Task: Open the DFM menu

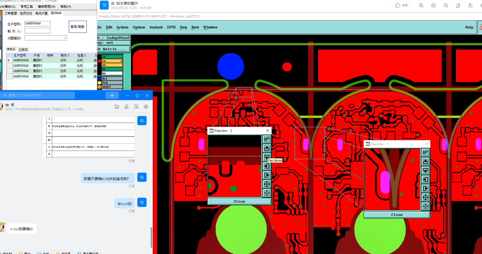Action: 171,27
